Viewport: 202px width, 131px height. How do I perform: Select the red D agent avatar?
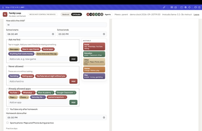point(88,14)
